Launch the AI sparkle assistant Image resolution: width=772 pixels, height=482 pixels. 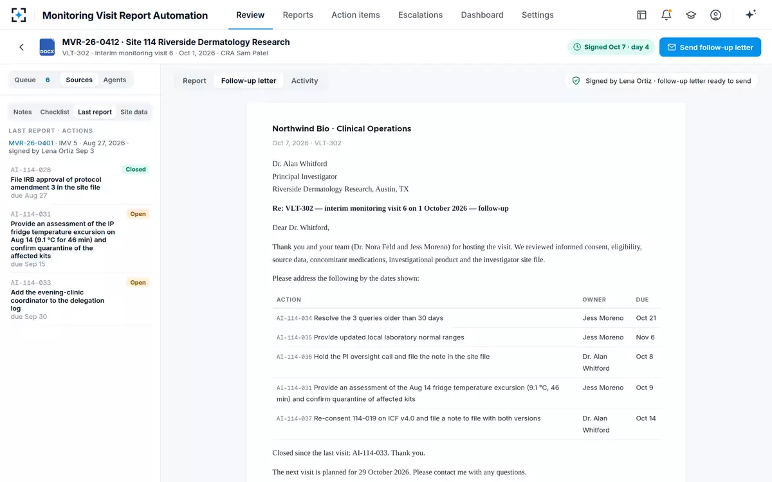[750, 15]
